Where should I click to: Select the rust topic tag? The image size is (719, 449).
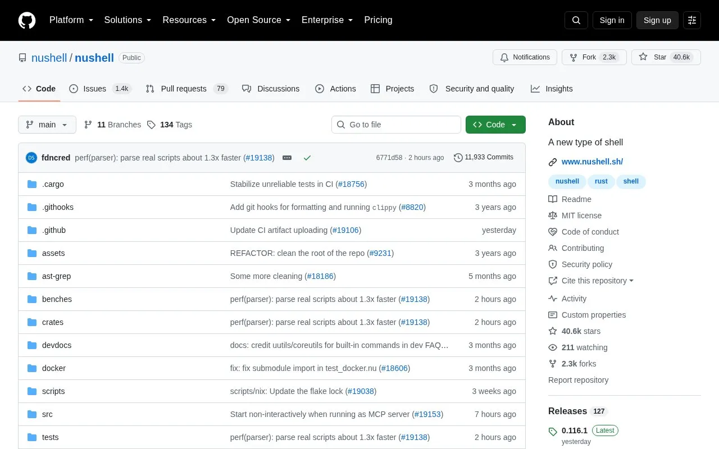click(x=601, y=181)
